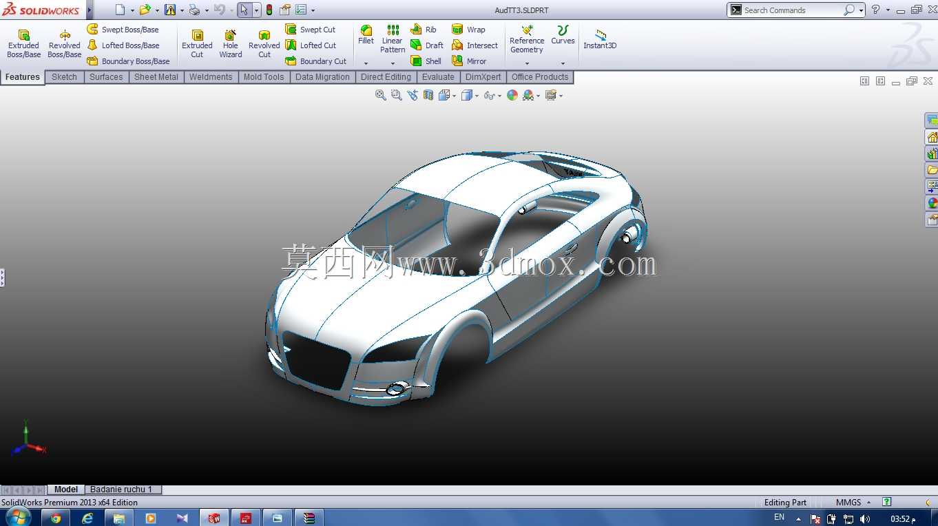
Task: Create a new document
Action: click(x=121, y=10)
